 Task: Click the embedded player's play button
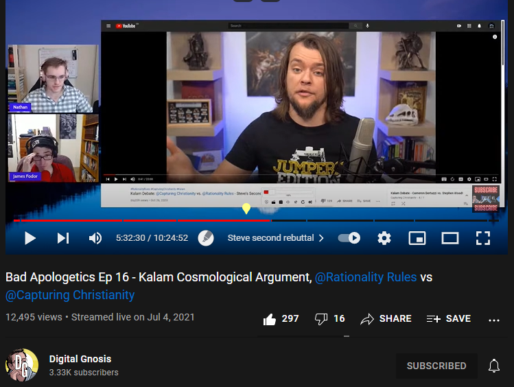(116, 179)
